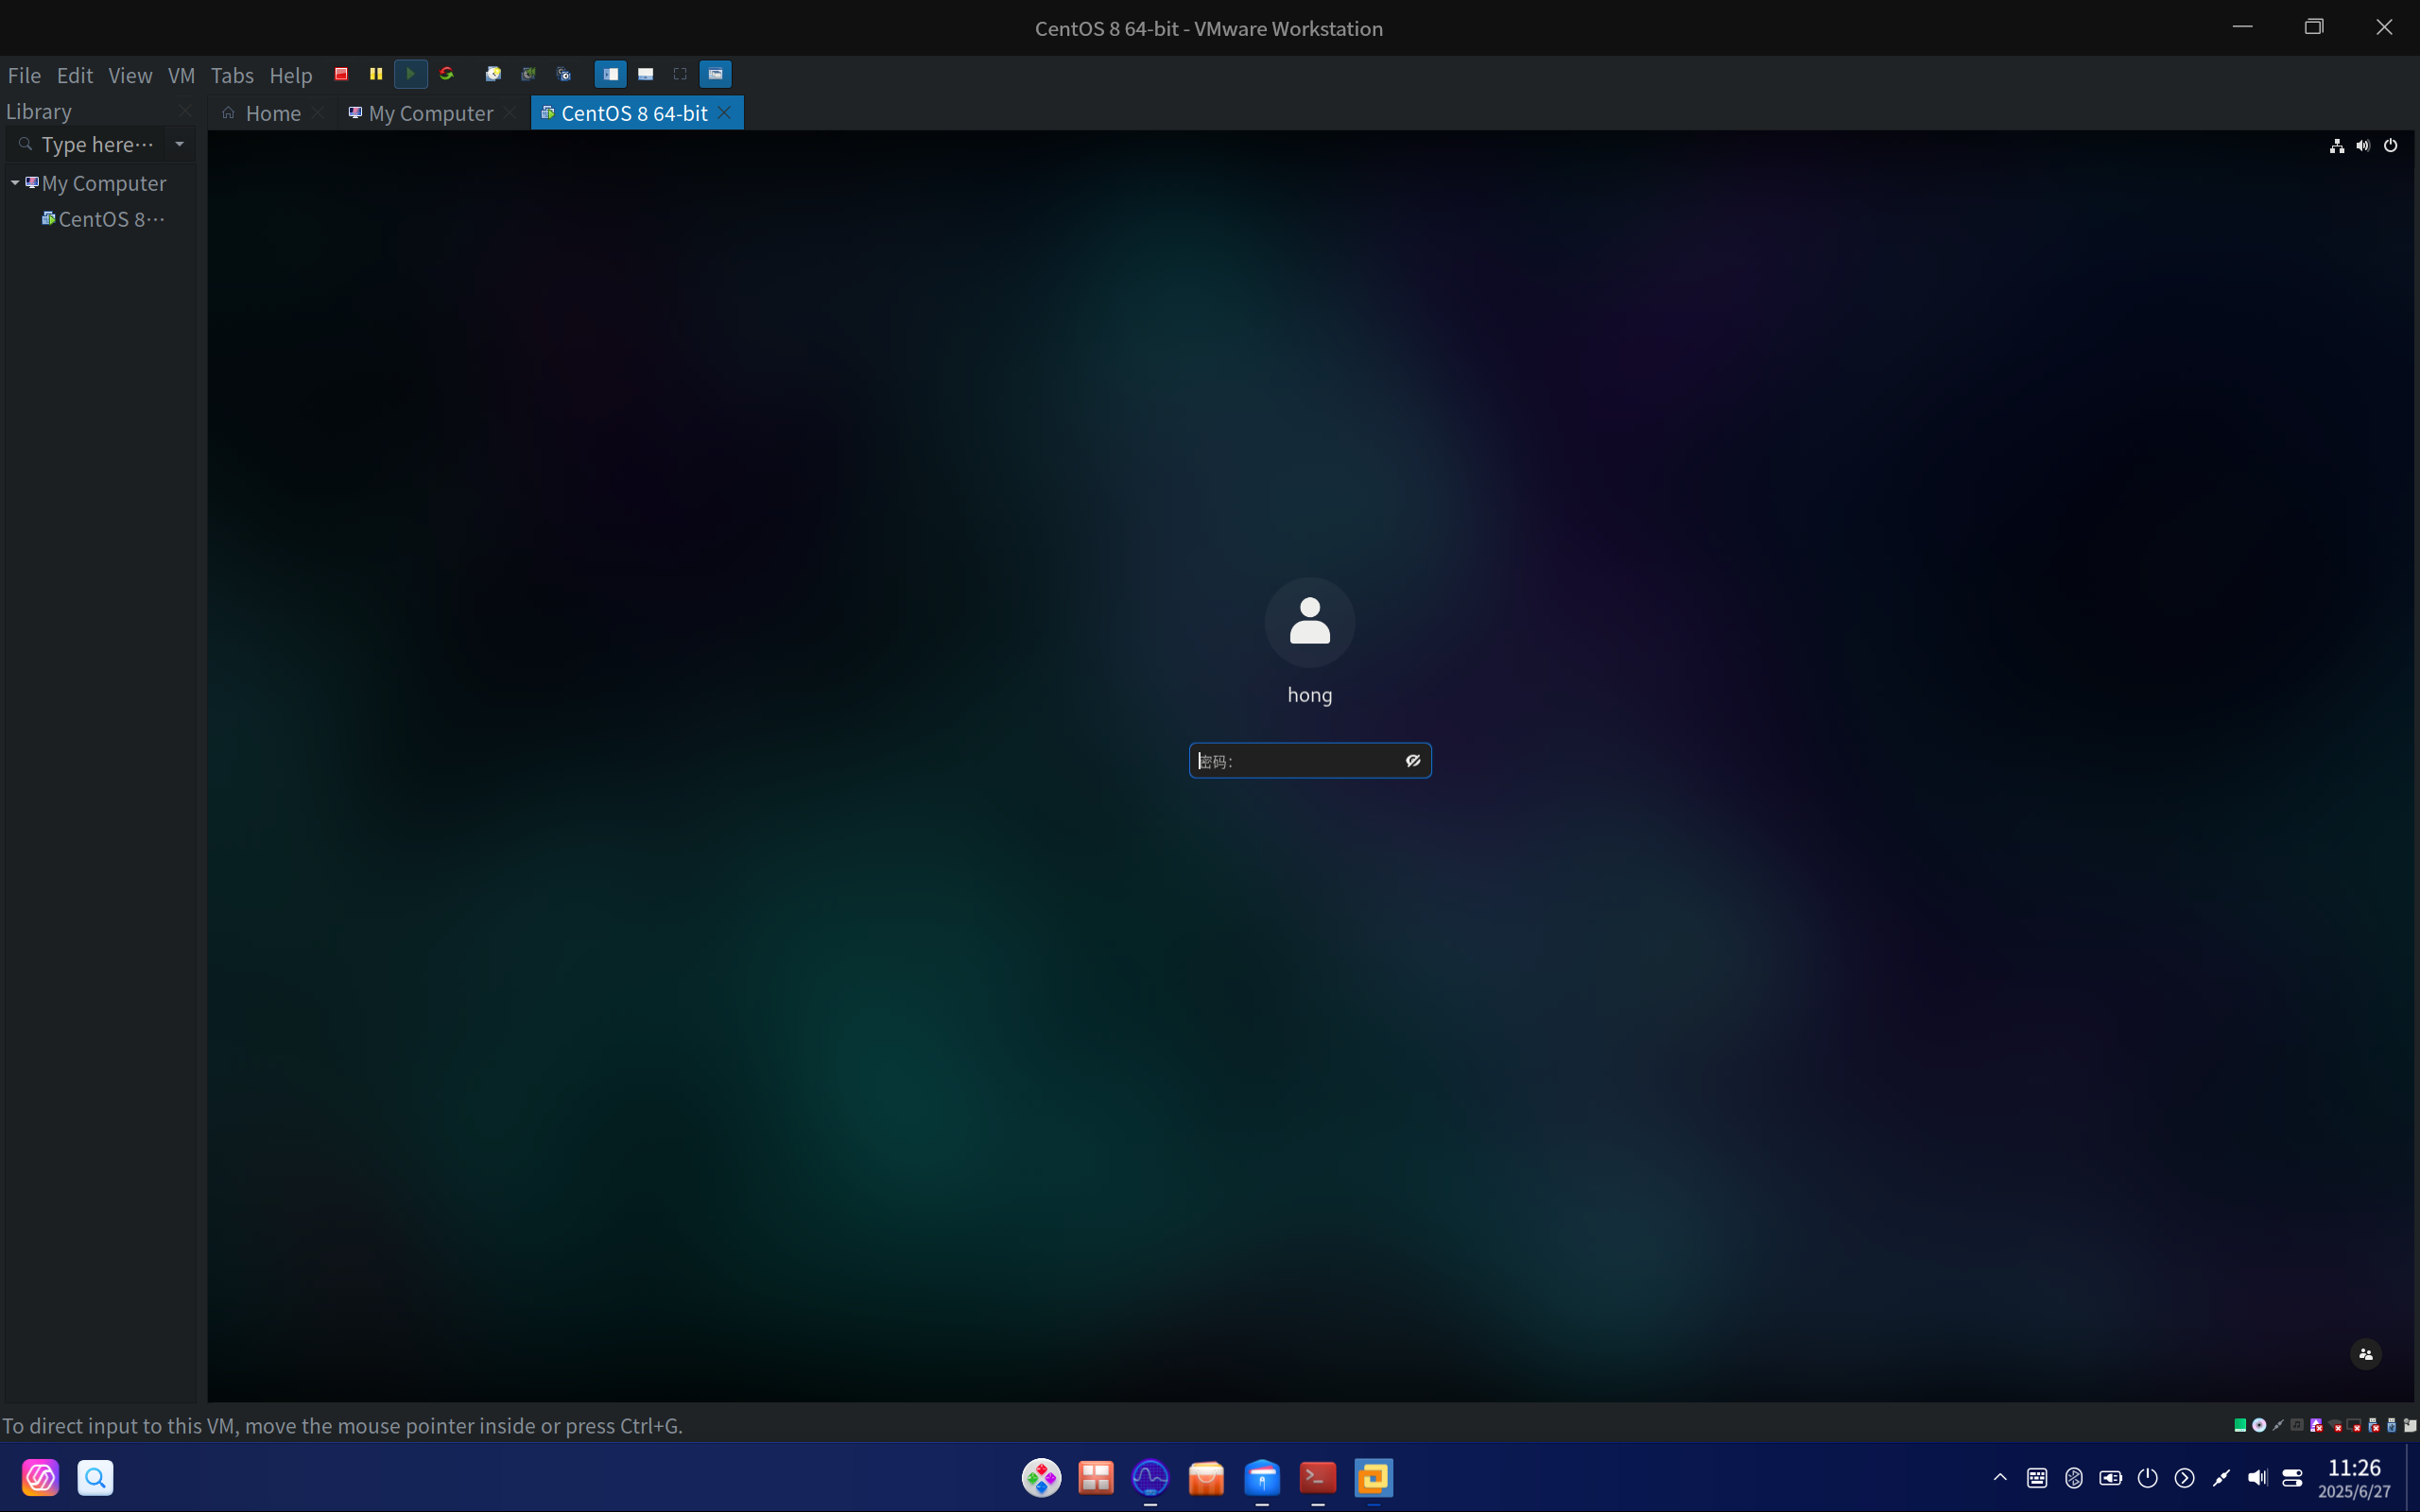Screen dimensions: 2420x1512
Task: Expand the system tray hidden icons arrow
Action: click(2000, 1477)
